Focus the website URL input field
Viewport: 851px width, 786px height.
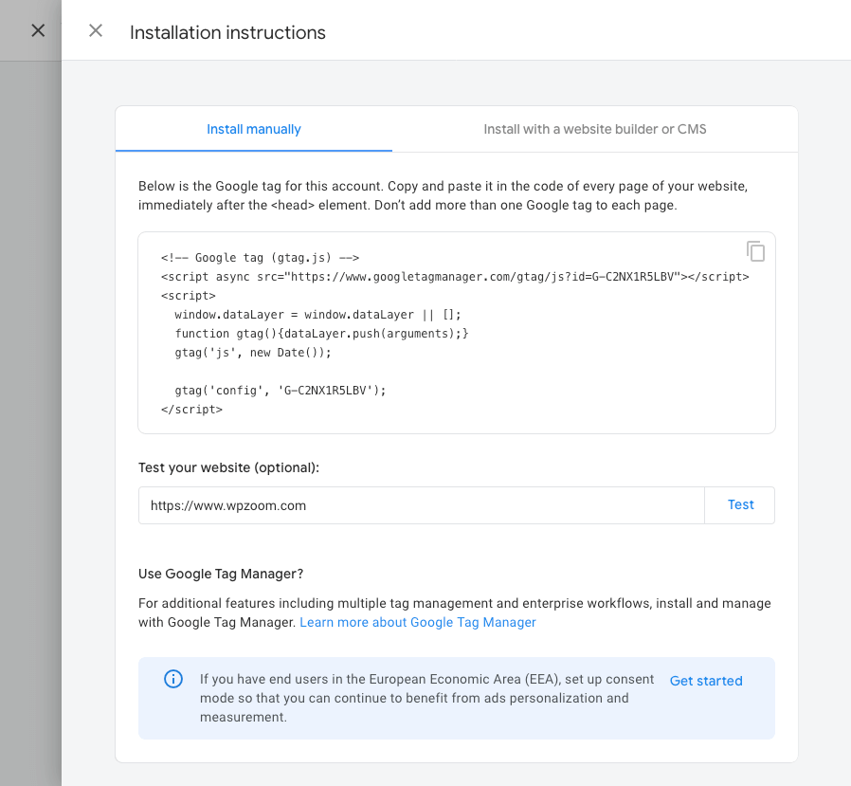point(422,505)
